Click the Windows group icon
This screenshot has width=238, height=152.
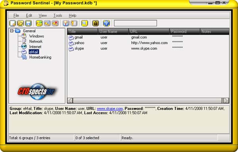[x=24, y=36]
